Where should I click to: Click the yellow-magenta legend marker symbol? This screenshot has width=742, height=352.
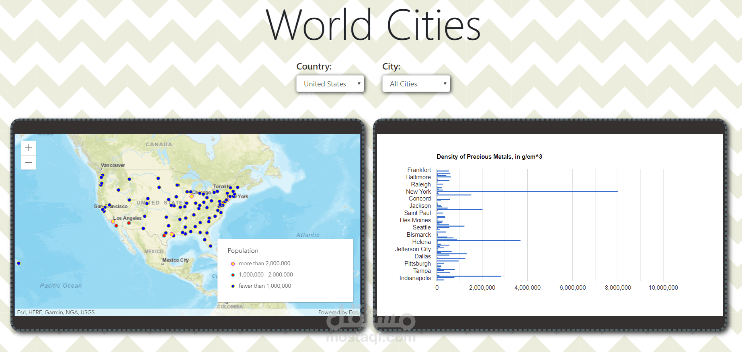click(x=233, y=264)
